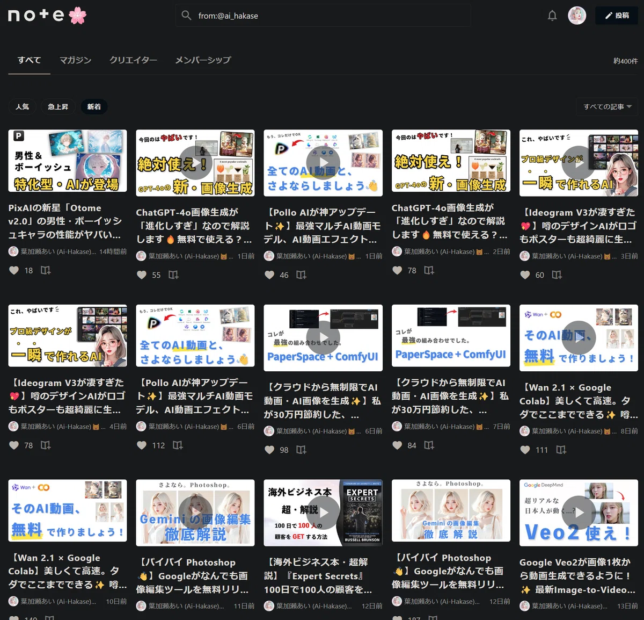Expand the すべての記事 filter dropdown
Screen dimensions: 644x620
[x=607, y=106]
